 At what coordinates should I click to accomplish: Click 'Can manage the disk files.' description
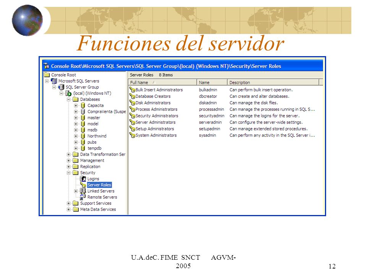(x=253, y=103)
